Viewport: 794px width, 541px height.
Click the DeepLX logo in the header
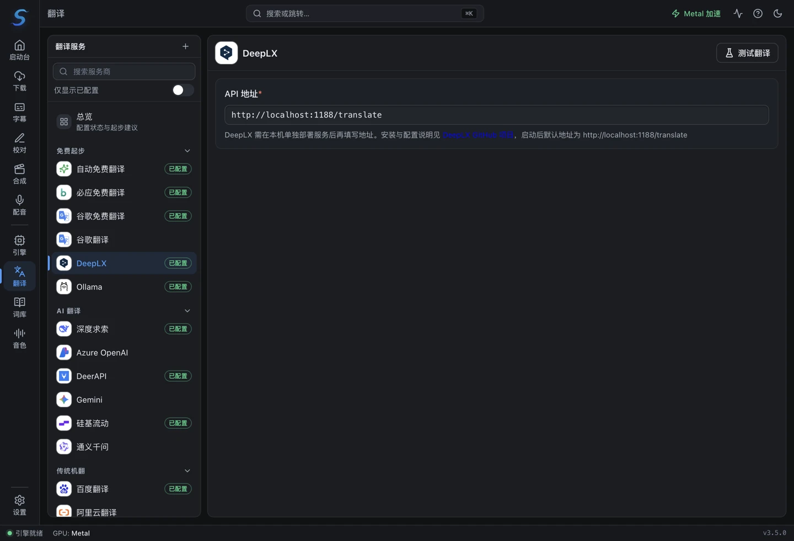tap(226, 53)
